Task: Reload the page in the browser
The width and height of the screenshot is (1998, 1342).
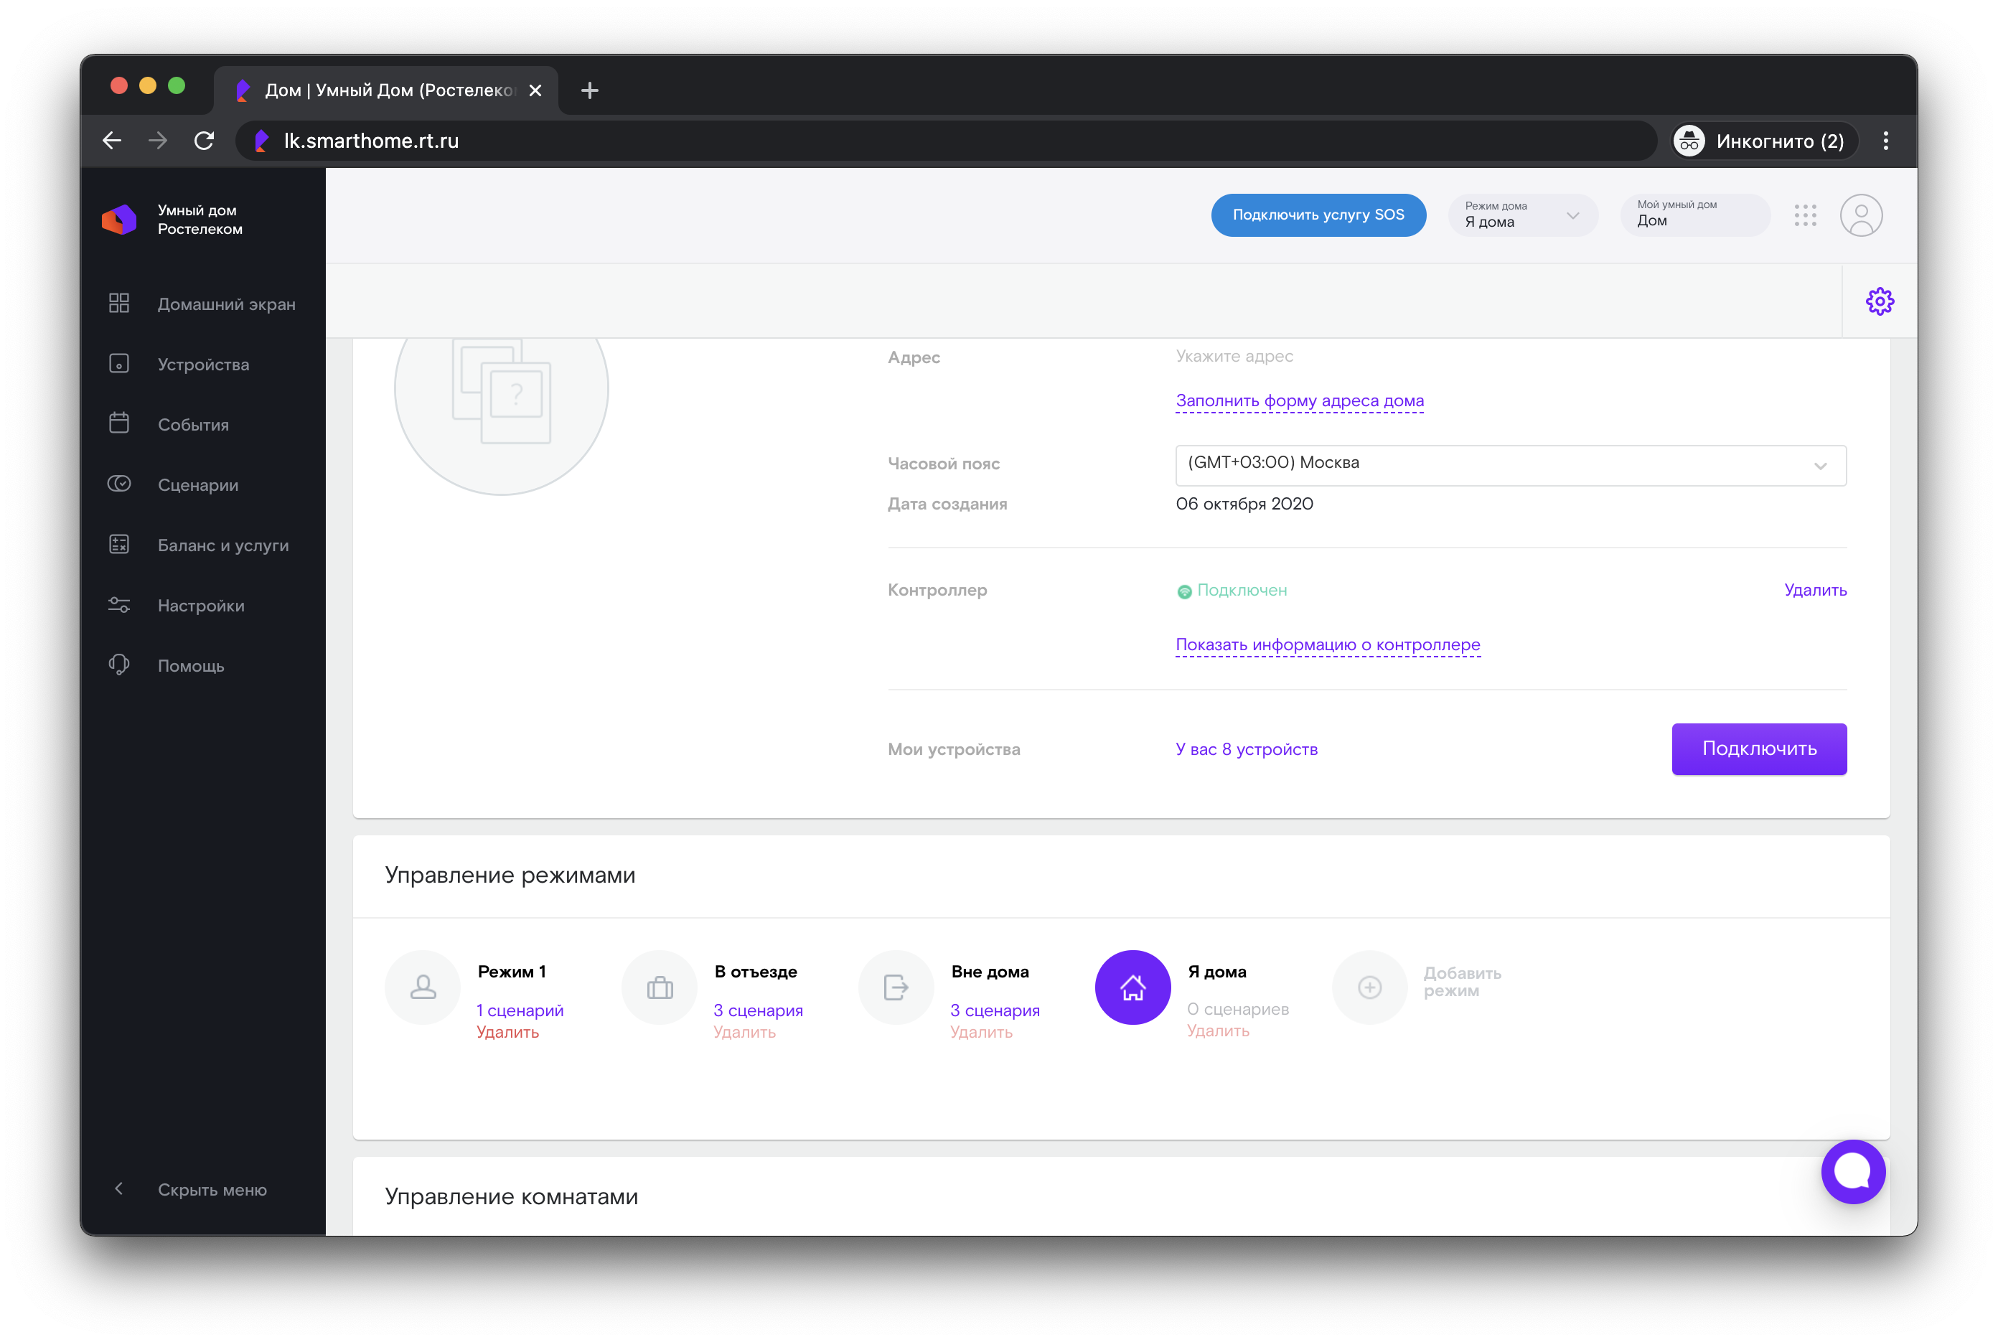Action: click(x=204, y=141)
